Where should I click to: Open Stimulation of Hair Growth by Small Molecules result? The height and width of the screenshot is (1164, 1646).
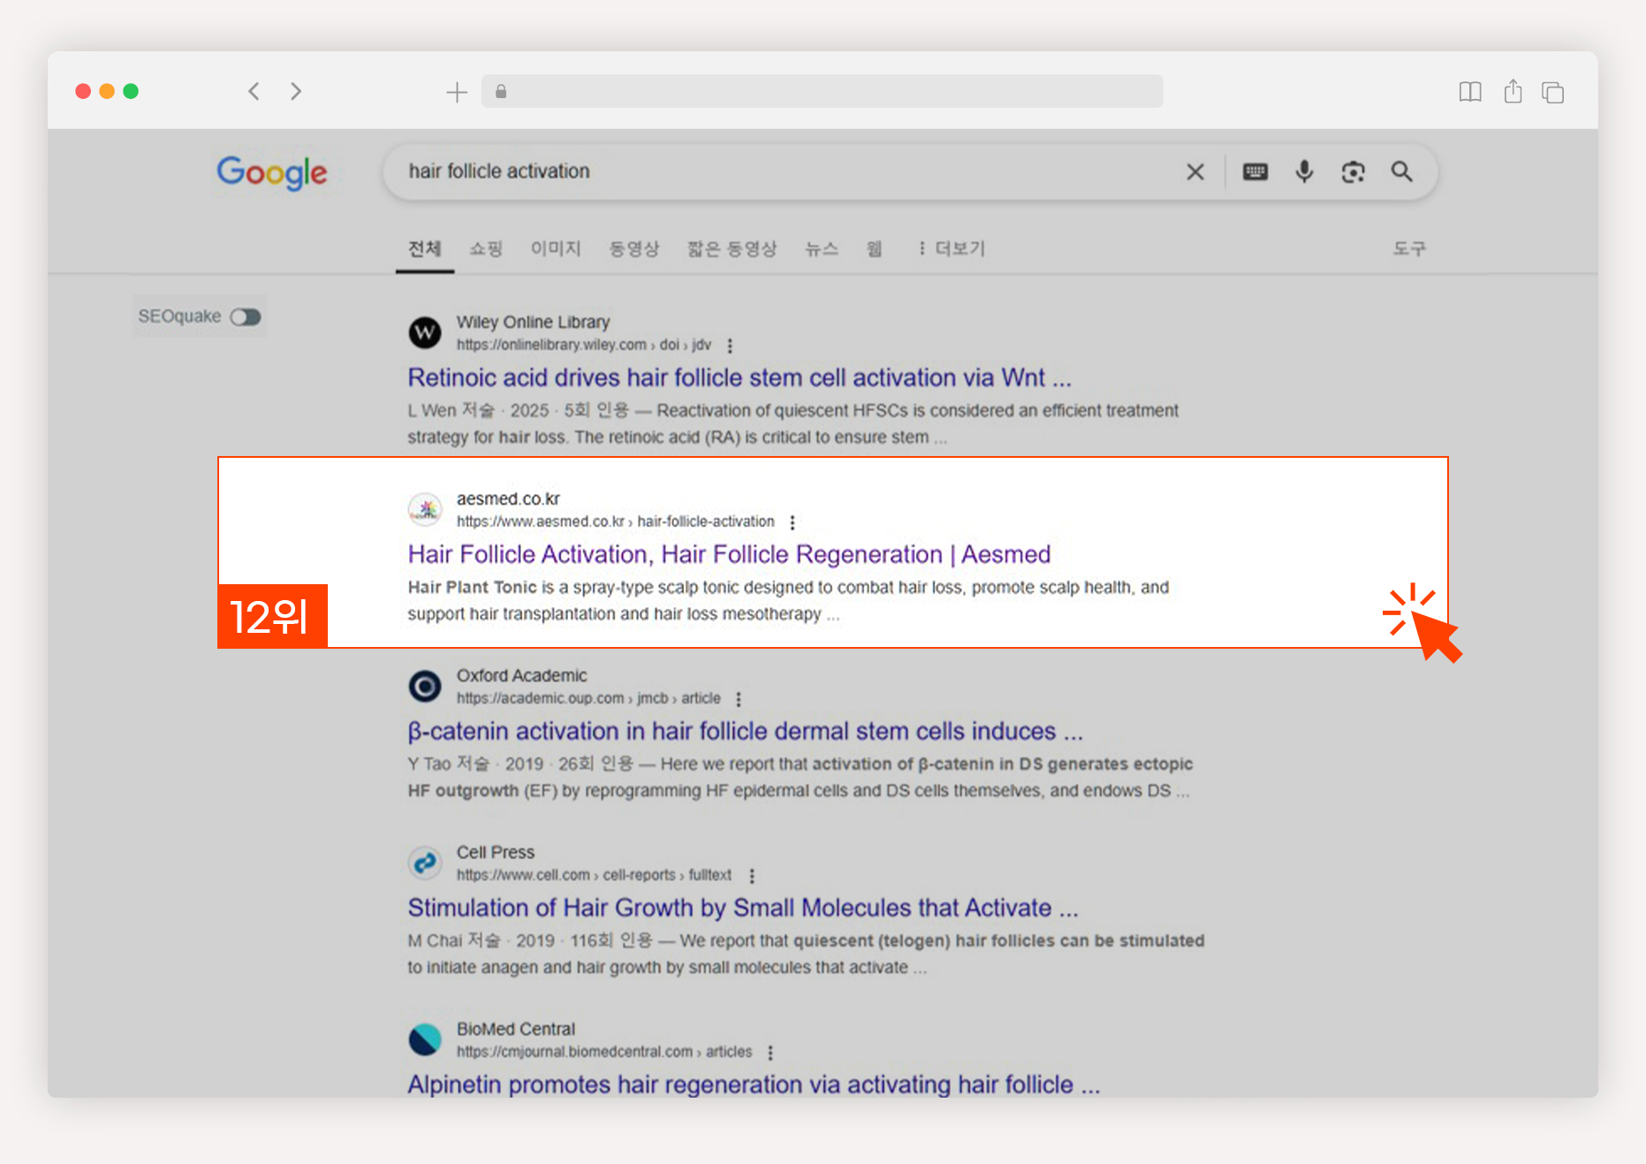coord(743,908)
